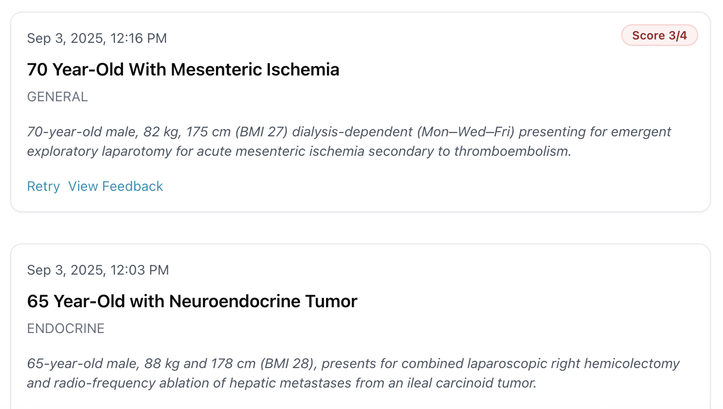Click empty space right of ENDOCRINE label
This screenshot has height=409, width=723.
coord(341,329)
